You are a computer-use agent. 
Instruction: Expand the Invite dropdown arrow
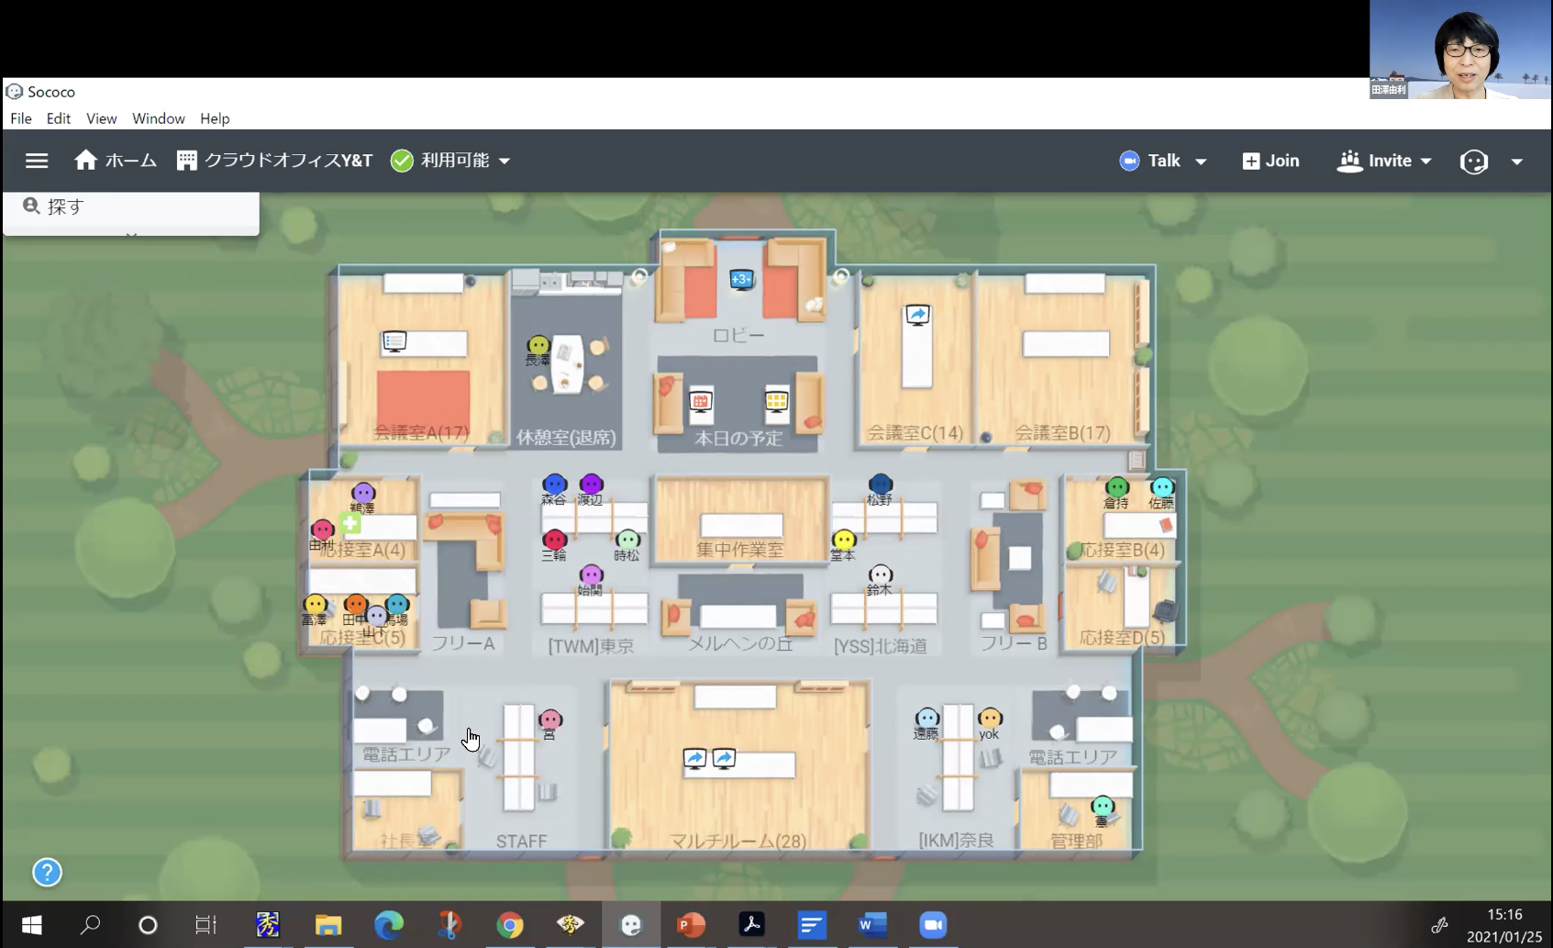(x=1425, y=162)
